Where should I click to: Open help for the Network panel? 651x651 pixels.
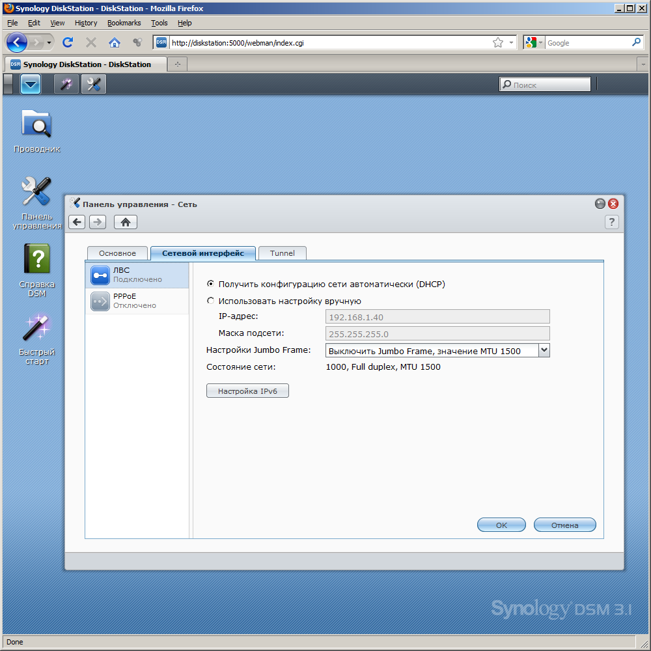tap(611, 222)
